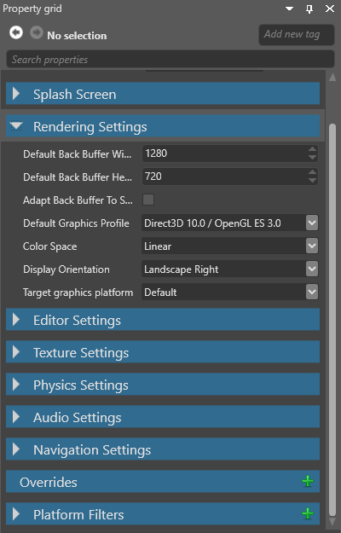This screenshot has width=341, height=533.
Task: Click the scrollbar down arrow
Action: (x=332, y=522)
